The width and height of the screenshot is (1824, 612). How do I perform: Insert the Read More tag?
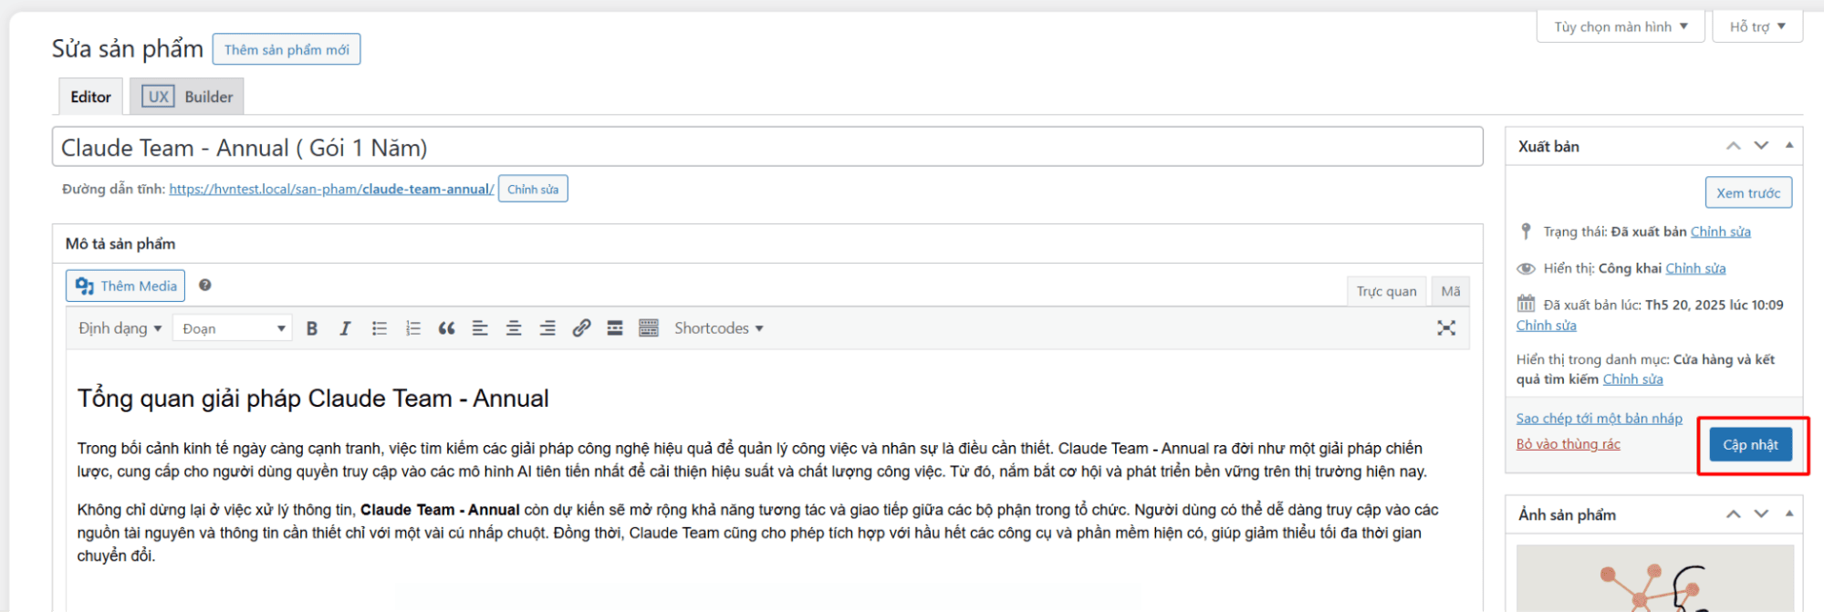[615, 328]
